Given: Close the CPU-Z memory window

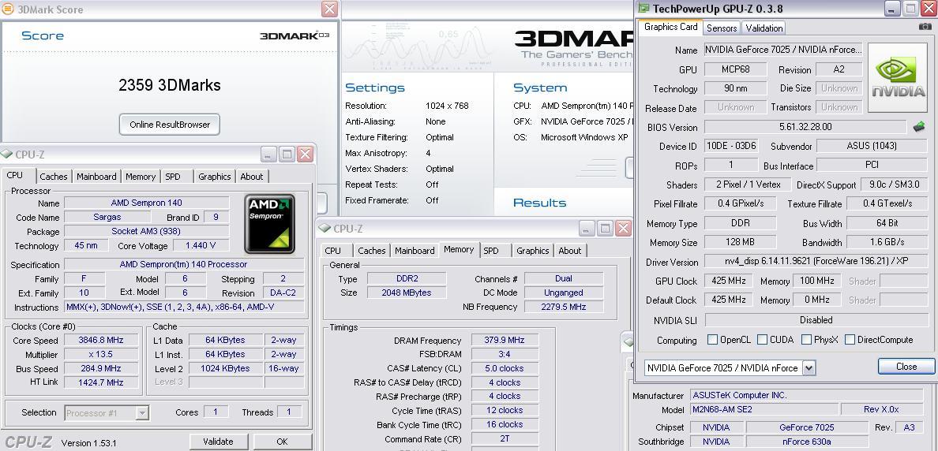Looking at the screenshot, I should coord(624,228).
